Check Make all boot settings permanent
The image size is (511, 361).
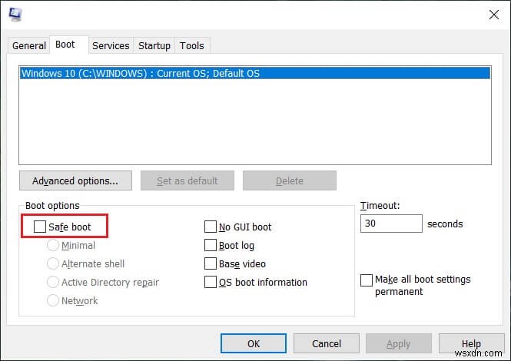point(367,280)
